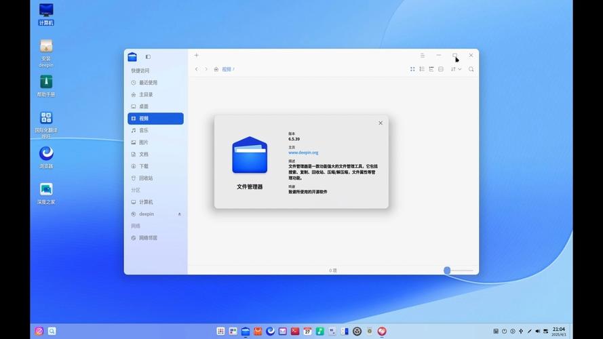Open the file manager hamburger menu
The width and height of the screenshot is (603, 339).
pyautogui.click(x=423, y=56)
